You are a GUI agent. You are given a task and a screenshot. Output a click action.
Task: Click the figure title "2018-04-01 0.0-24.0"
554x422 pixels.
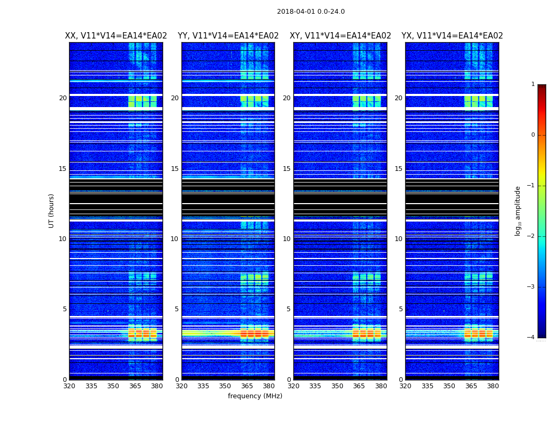coord(310,12)
